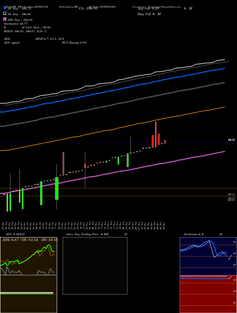Image resolution: width=237 pixels, height=313 pixels.
Task: Click the 'MACD: 106.91, 106.67, 0.24 C' line
Action: pos(25,31)
